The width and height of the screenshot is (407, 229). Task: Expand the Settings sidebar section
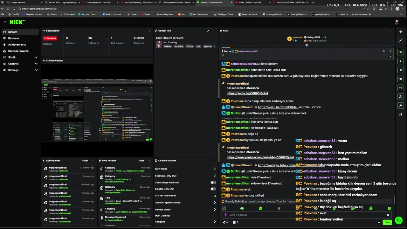(x=36, y=70)
